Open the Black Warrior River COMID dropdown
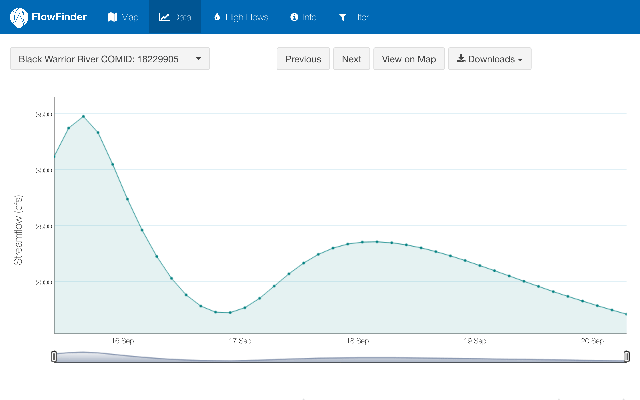Screen dimensions: 640x400 pyautogui.click(x=110, y=59)
